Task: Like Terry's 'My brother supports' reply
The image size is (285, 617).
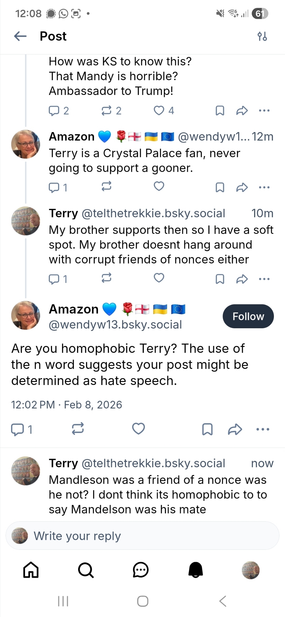Action: pos(159,278)
